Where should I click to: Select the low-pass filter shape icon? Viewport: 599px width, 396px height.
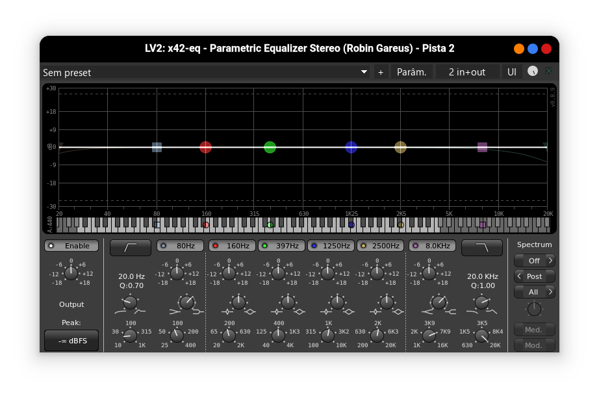coord(481,247)
